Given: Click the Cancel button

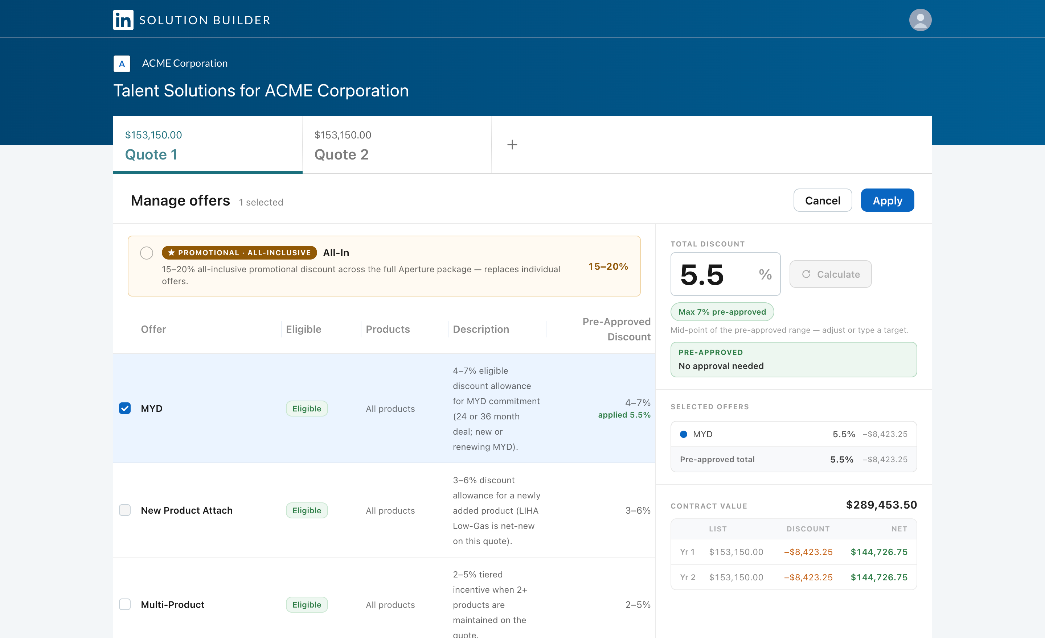Looking at the screenshot, I should coord(822,200).
